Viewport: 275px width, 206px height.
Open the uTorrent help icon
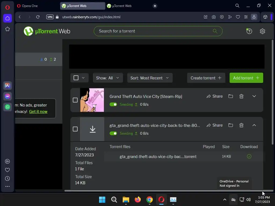pos(249,31)
